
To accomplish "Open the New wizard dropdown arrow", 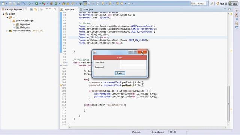I will click(7, 3).
